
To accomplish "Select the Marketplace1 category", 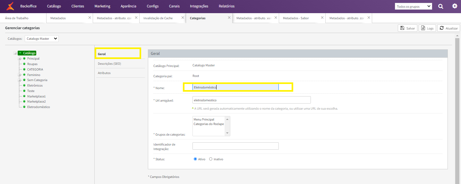I will click(37, 96).
